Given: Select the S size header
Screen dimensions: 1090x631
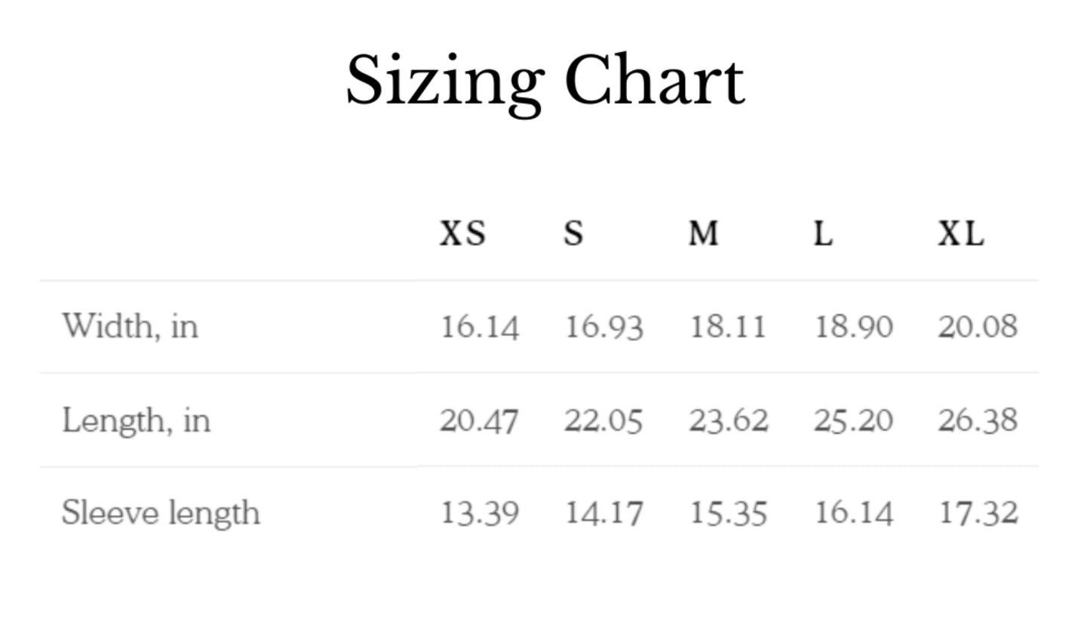Looking at the screenshot, I should coord(573,233).
